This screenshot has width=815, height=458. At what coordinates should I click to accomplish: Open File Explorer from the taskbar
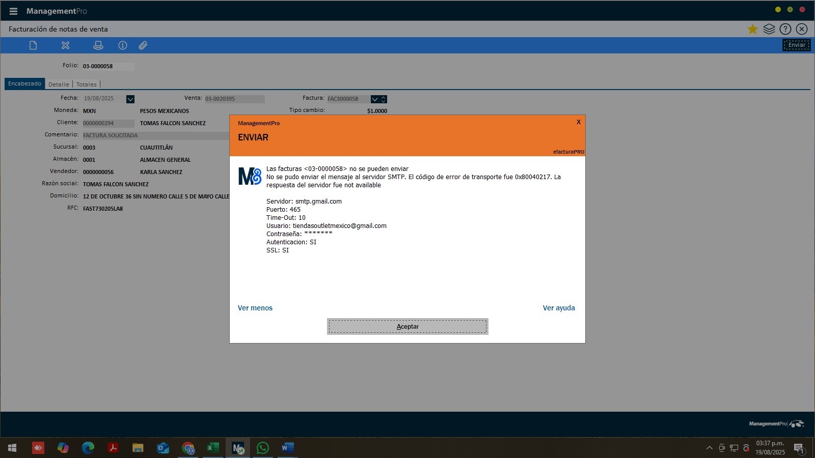coord(138,448)
